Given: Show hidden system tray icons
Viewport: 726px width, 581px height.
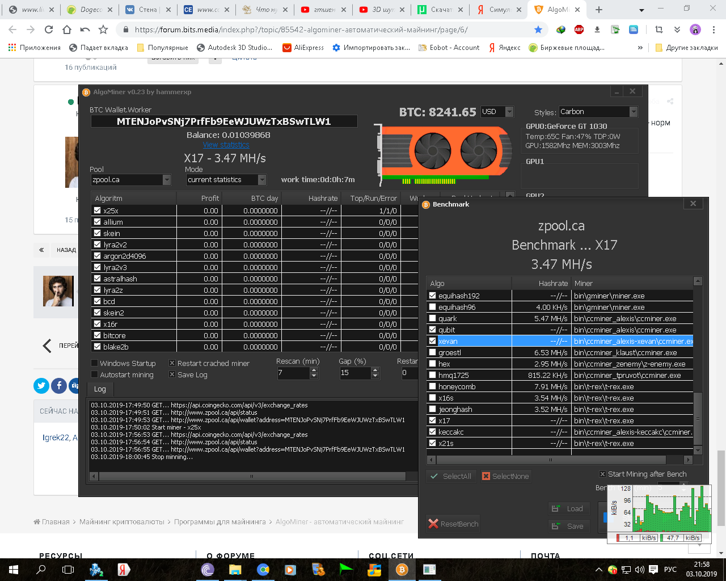Looking at the screenshot, I should [x=599, y=570].
